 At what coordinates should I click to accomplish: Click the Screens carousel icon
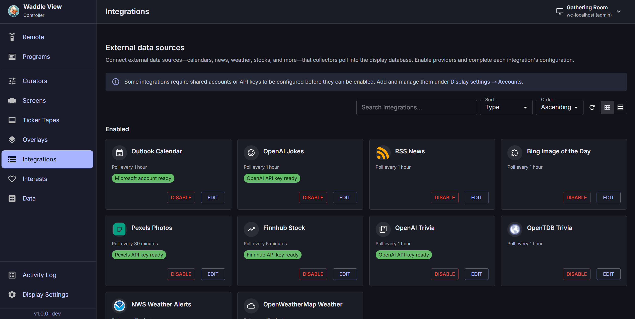tap(12, 100)
